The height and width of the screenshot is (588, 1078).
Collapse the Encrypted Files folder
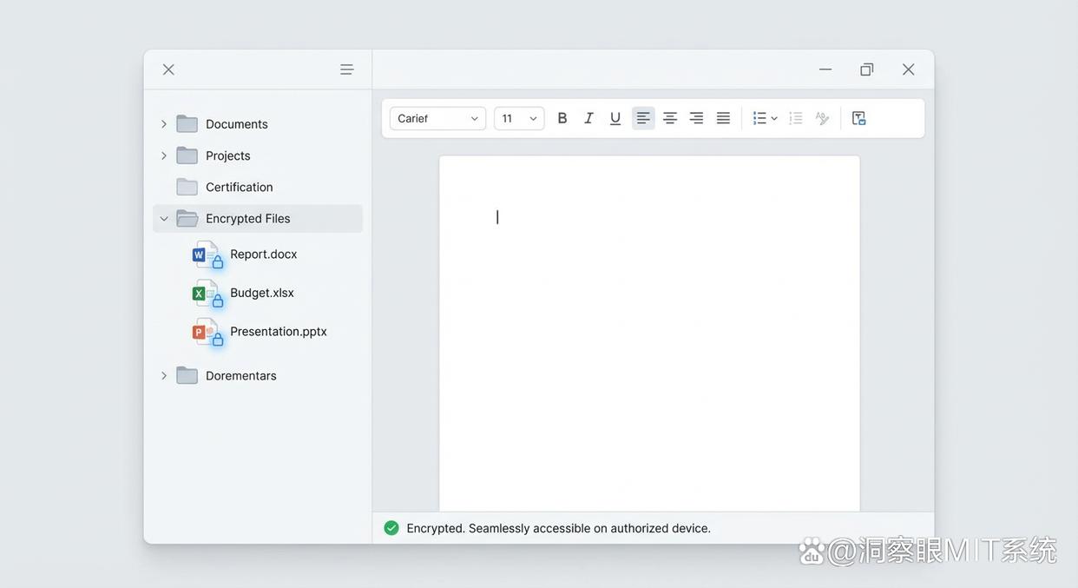coord(164,219)
